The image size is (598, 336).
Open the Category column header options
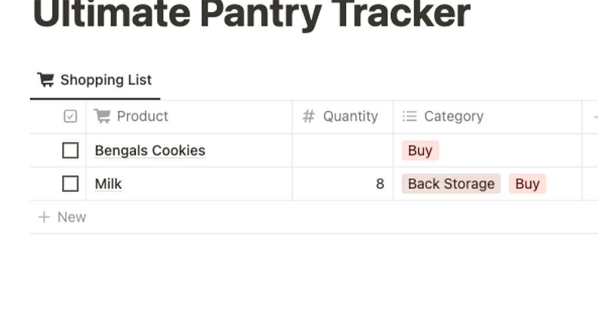[453, 117]
